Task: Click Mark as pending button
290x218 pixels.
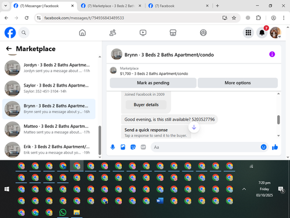Action: coord(153,83)
